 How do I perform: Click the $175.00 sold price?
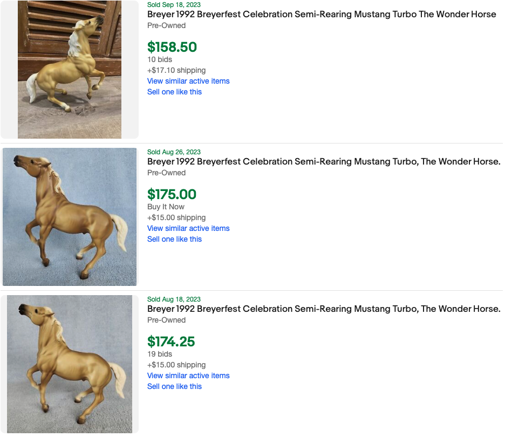tap(172, 195)
